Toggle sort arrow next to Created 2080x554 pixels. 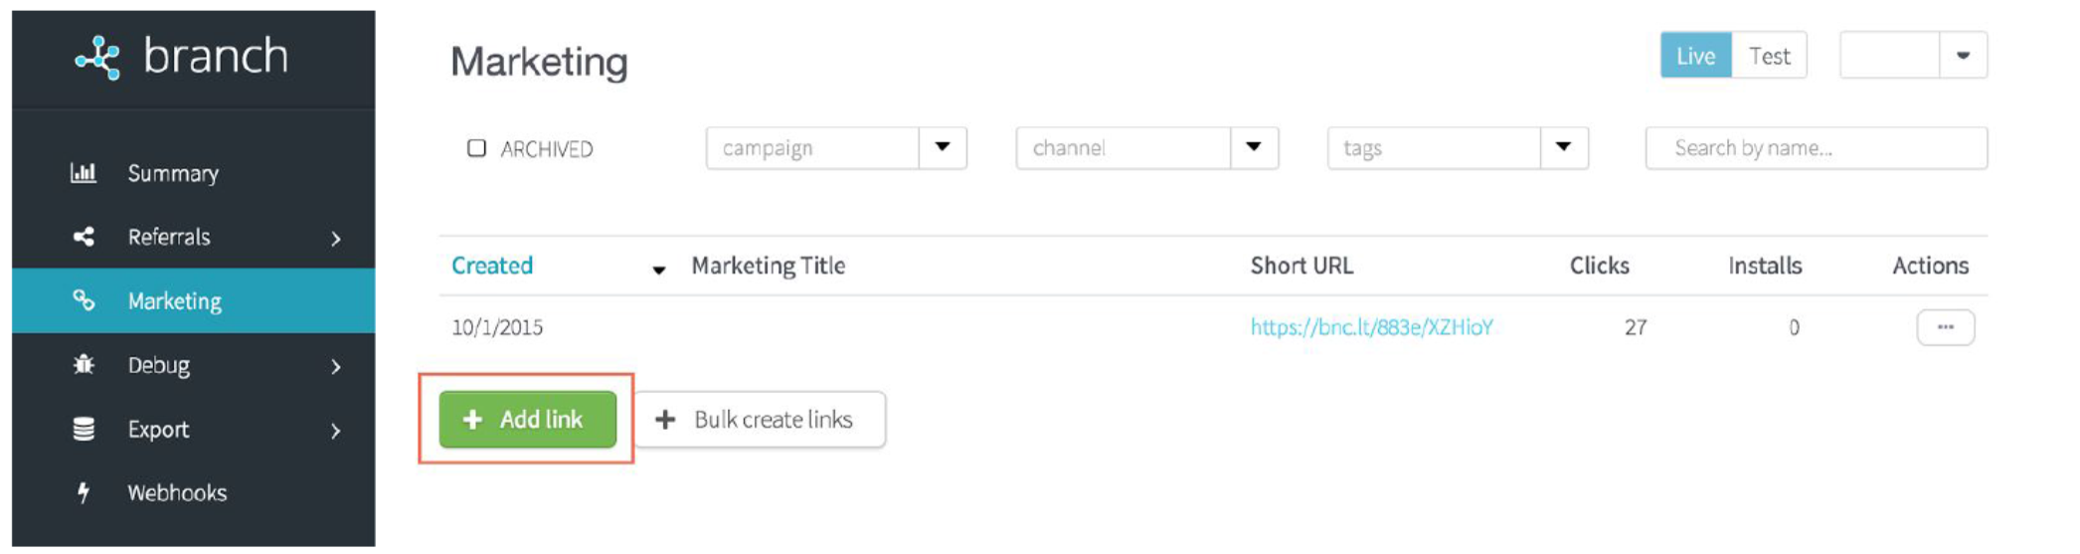tap(658, 270)
